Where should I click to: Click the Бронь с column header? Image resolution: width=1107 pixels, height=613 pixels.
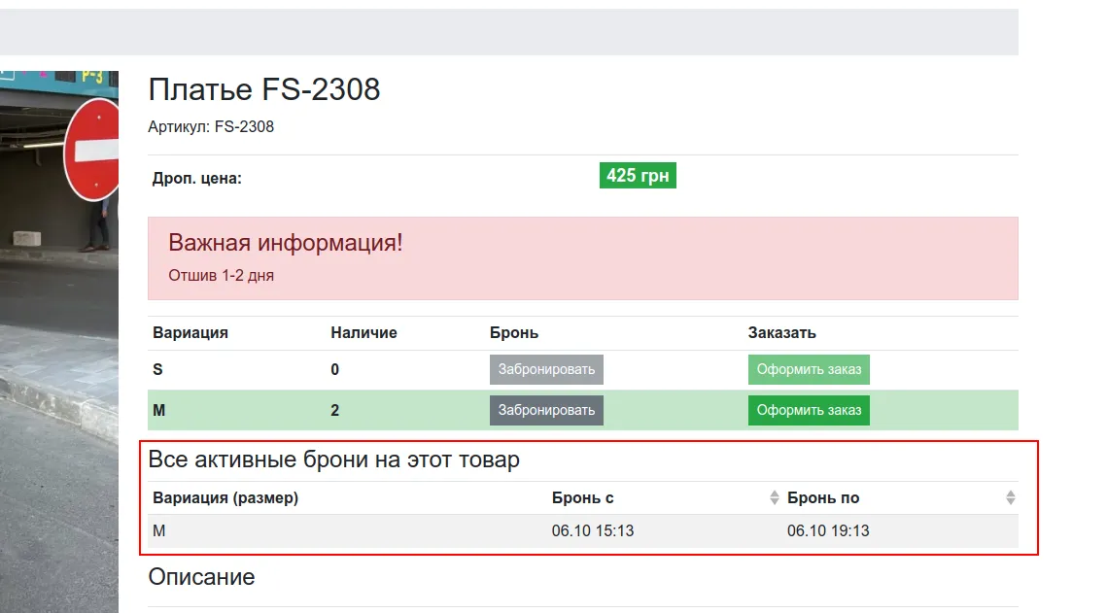582,498
